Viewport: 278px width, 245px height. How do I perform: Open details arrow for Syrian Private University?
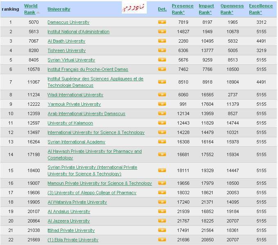[162, 170]
